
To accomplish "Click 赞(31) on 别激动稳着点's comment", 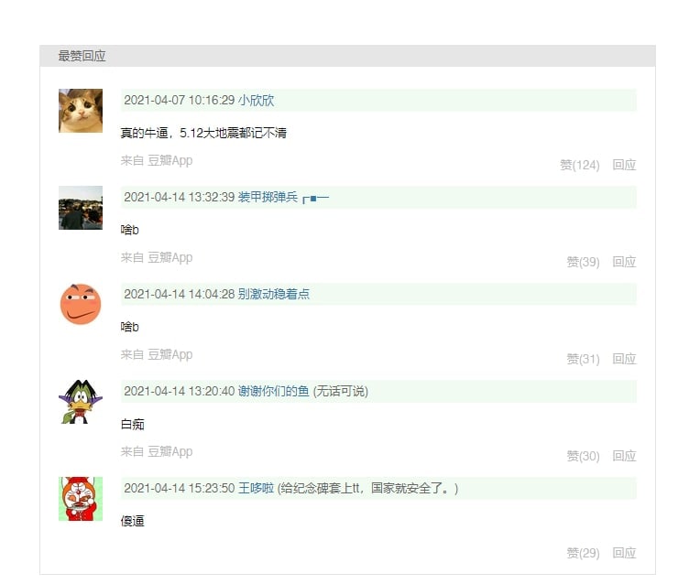I will pos(583,359).
